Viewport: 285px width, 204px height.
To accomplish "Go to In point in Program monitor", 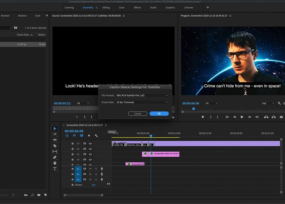I will point(227,117).
